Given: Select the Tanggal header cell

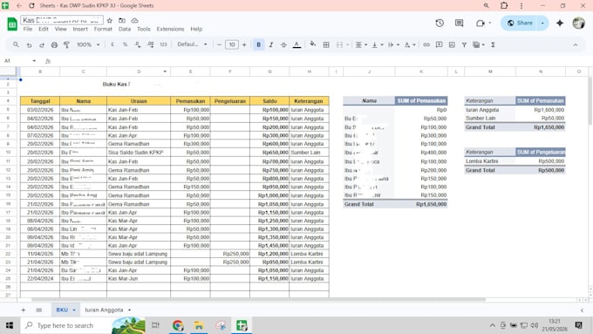Looking at the screenshot, I should pyautogui.click(x=40, y=101).
